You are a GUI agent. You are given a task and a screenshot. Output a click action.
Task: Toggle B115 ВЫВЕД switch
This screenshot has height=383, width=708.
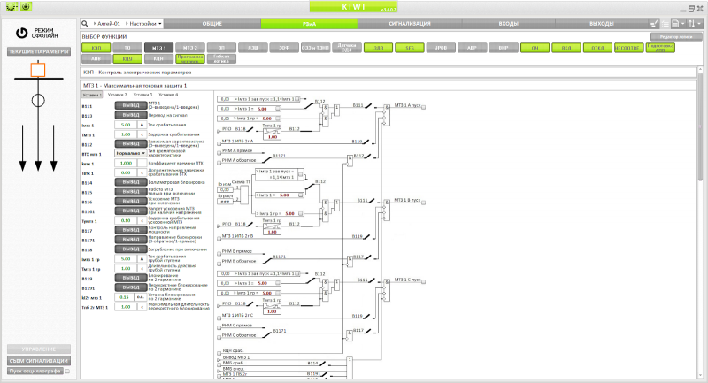click(x=131, y=192)
